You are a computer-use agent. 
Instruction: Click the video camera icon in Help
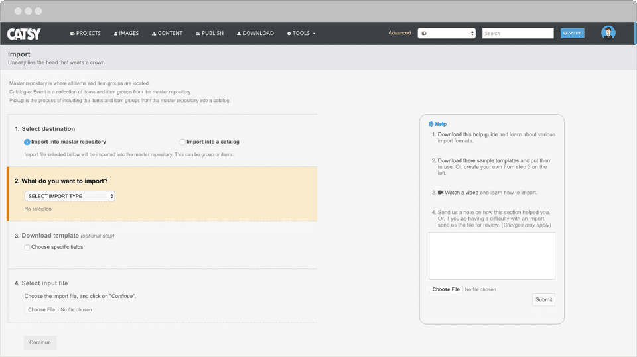[x=441, y=193]
